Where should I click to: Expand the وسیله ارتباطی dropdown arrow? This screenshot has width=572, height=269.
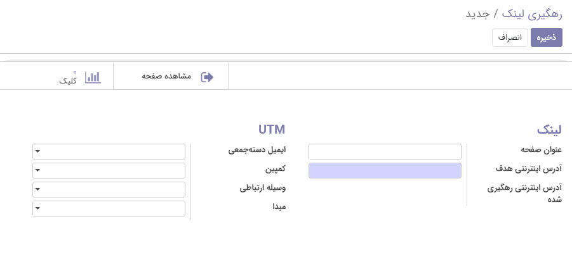tap(37, 189)
